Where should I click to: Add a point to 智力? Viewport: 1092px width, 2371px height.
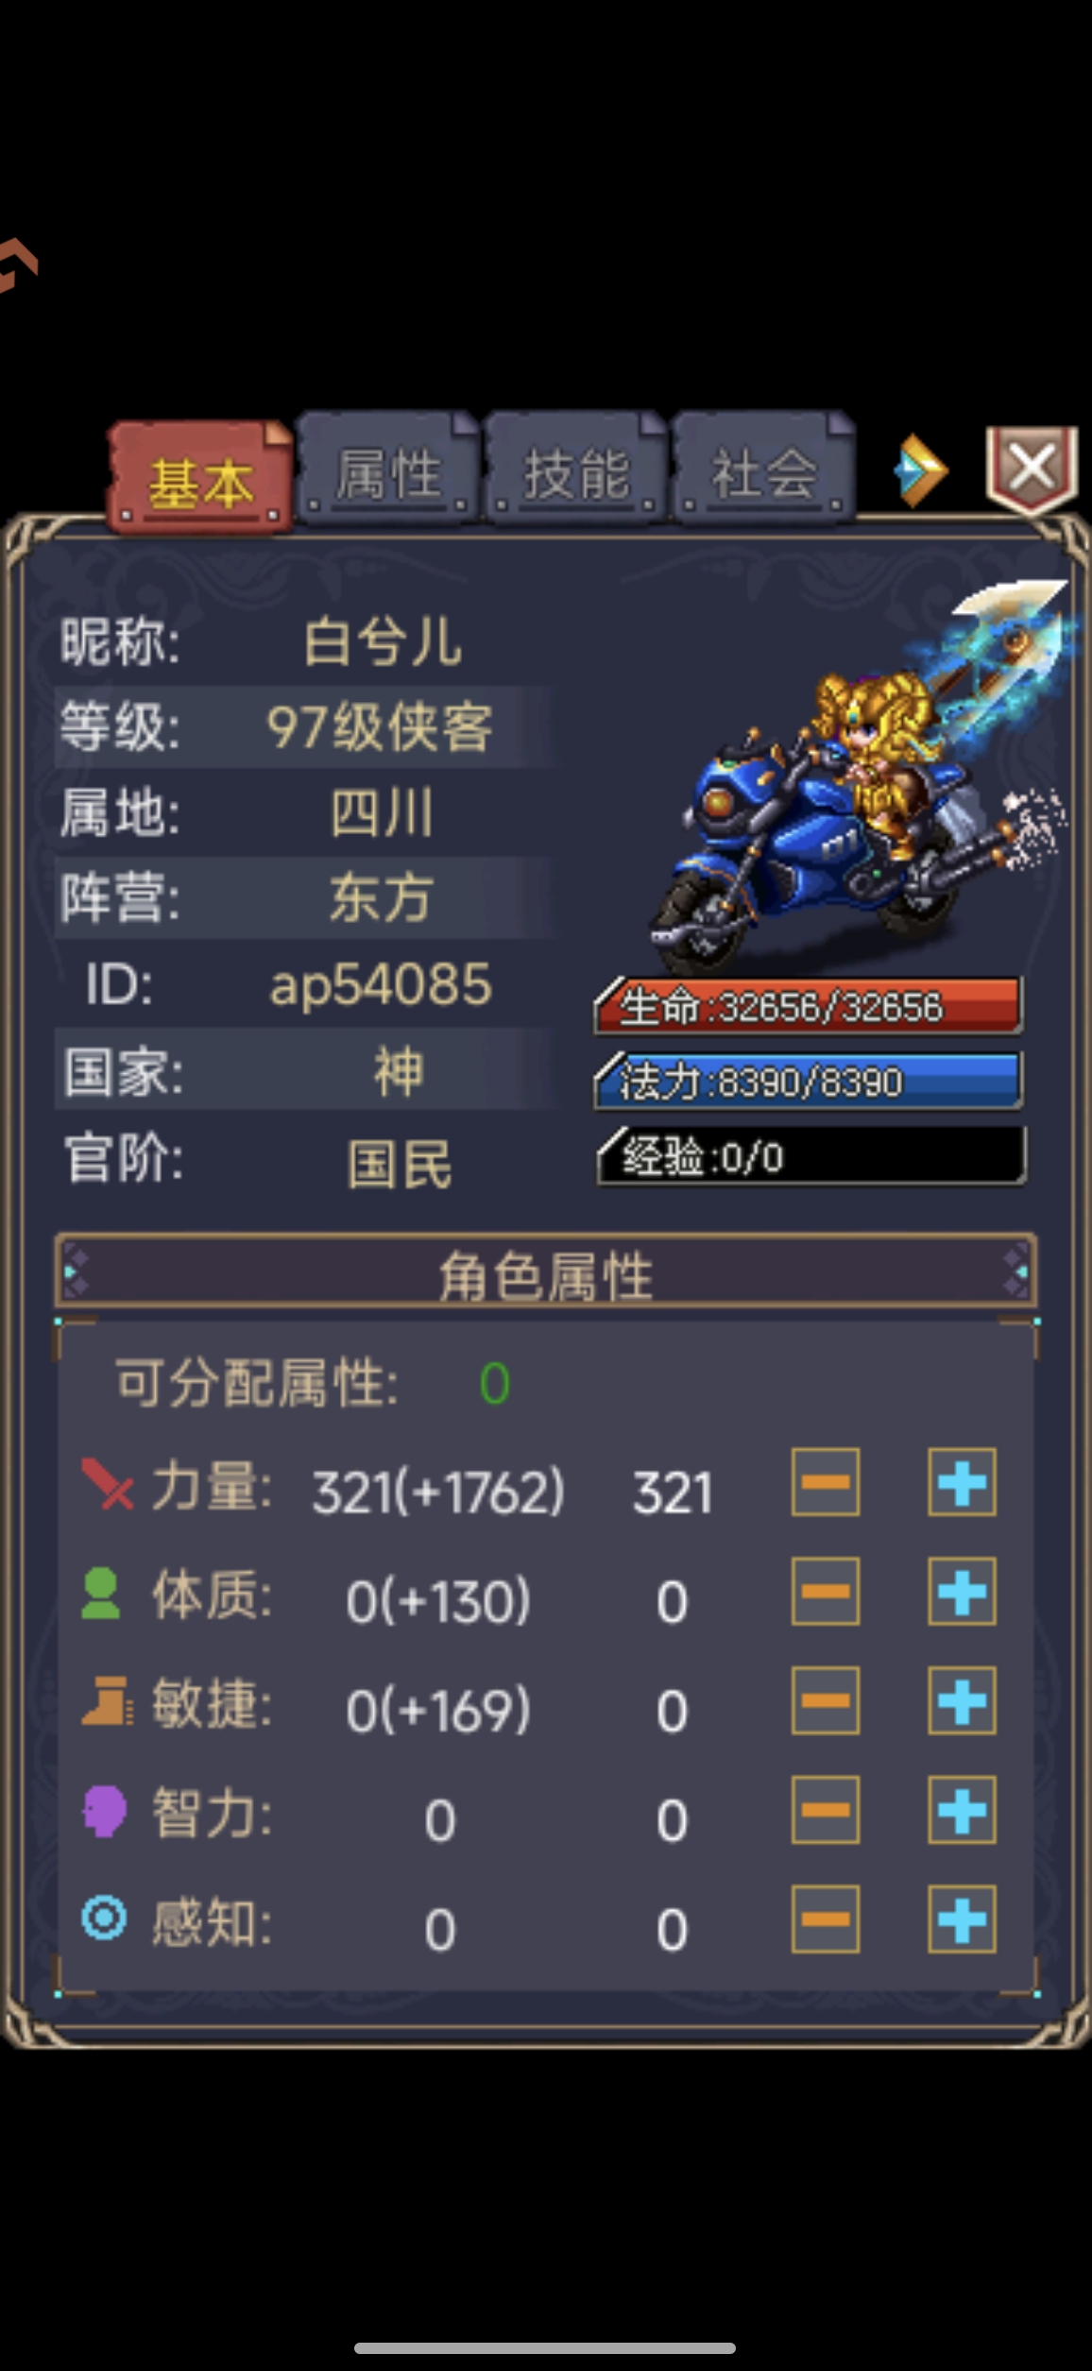point(962,1811)
